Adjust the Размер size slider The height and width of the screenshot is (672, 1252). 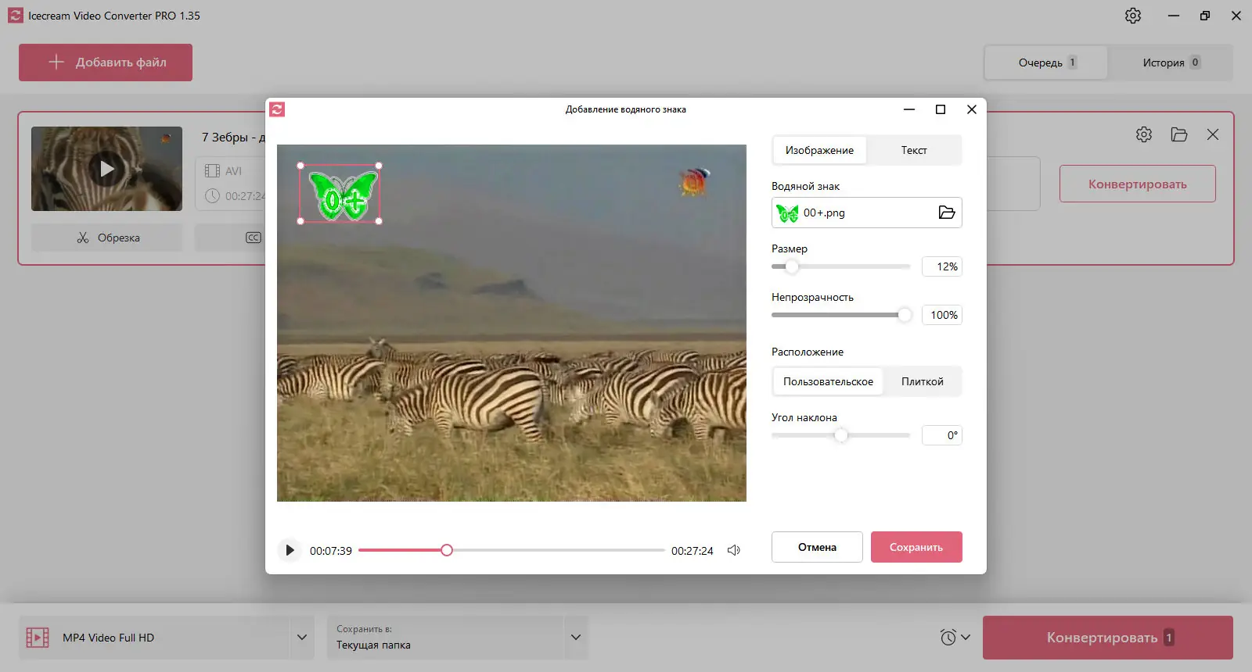[x=840, y=266]
